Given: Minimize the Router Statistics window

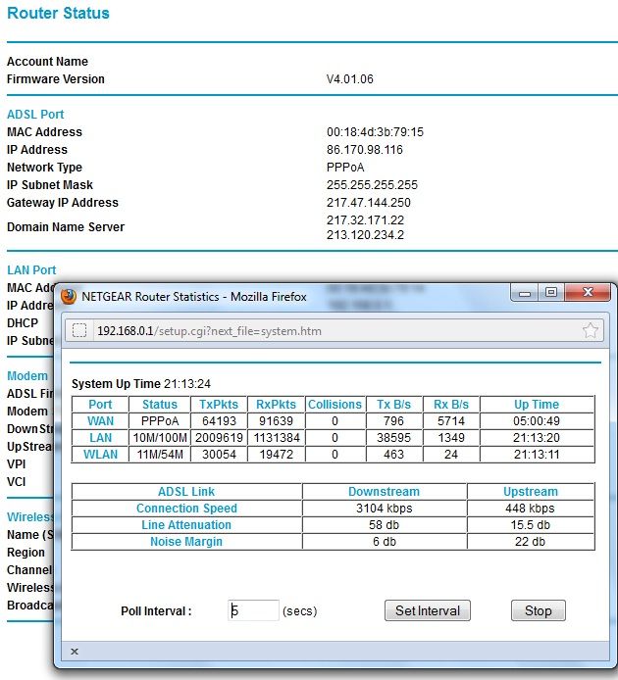Looking at the screenshot, I should tap(525, 293).
